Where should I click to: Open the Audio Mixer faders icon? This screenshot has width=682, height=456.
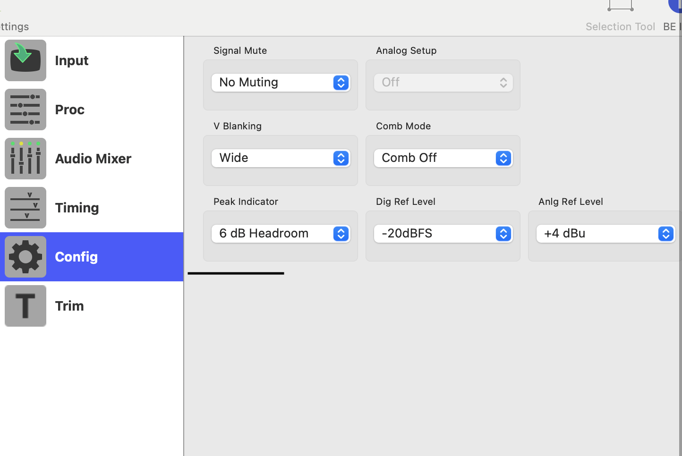[x=26, y=159]
